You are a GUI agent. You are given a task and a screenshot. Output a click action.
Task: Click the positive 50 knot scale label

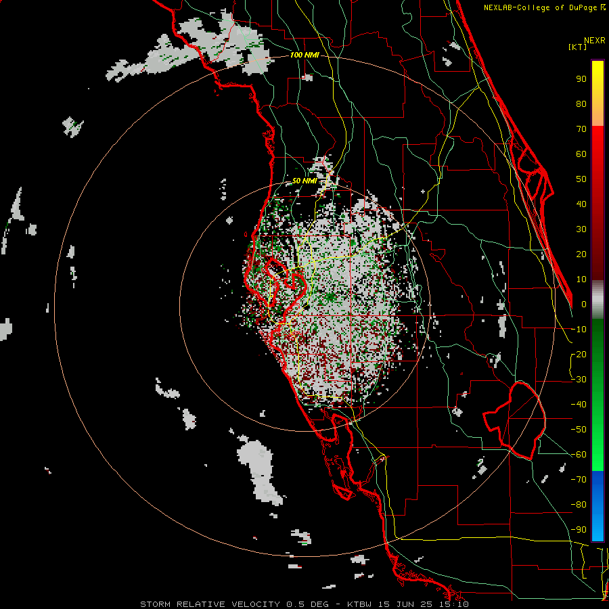coord(581,179)
